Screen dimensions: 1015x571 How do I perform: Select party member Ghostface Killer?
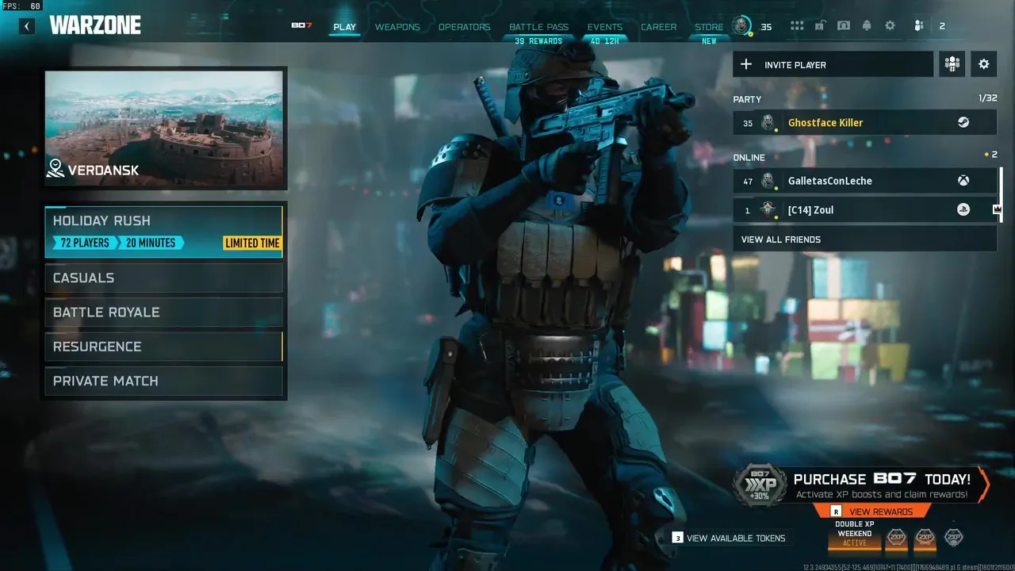(x=864, y=123)
